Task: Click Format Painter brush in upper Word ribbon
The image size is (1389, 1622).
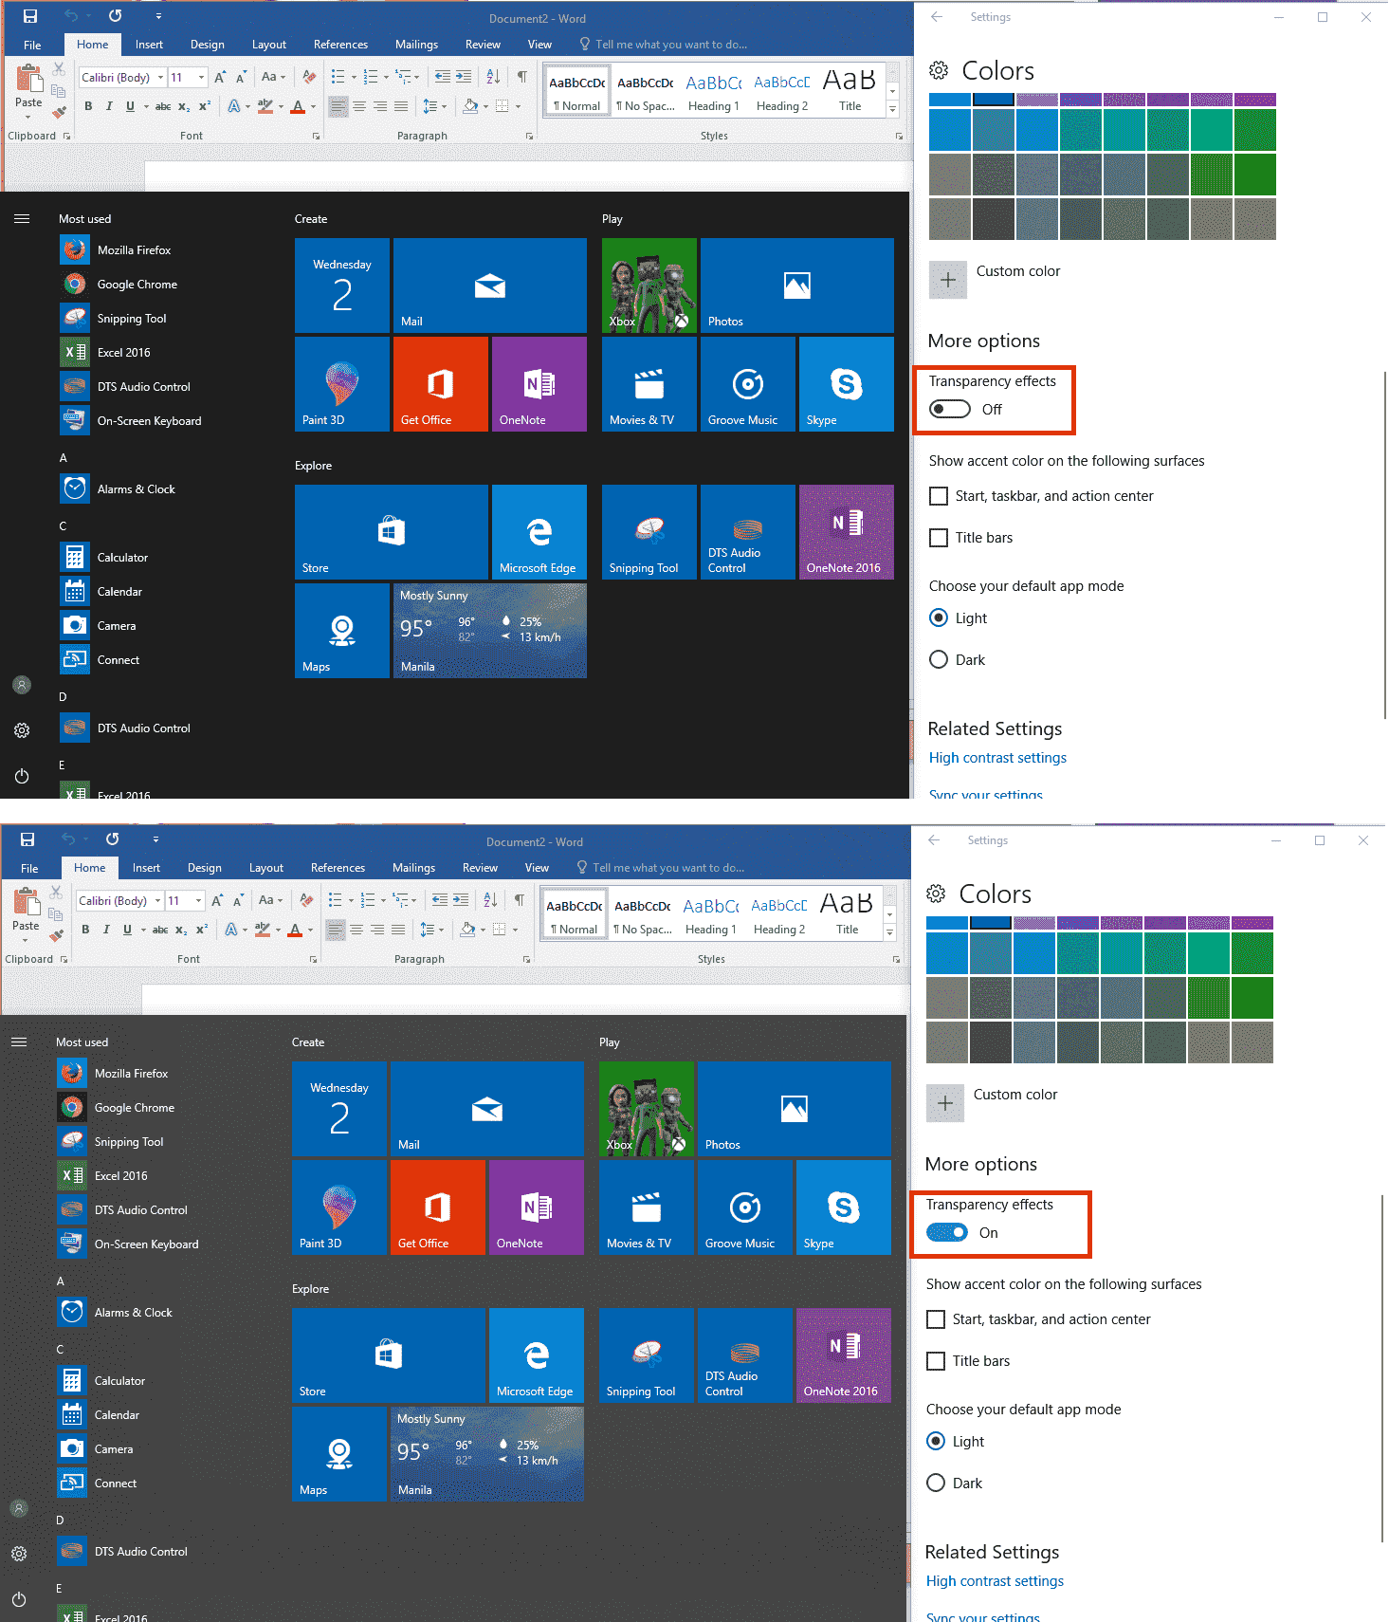Action: click(x=59, y=112)
